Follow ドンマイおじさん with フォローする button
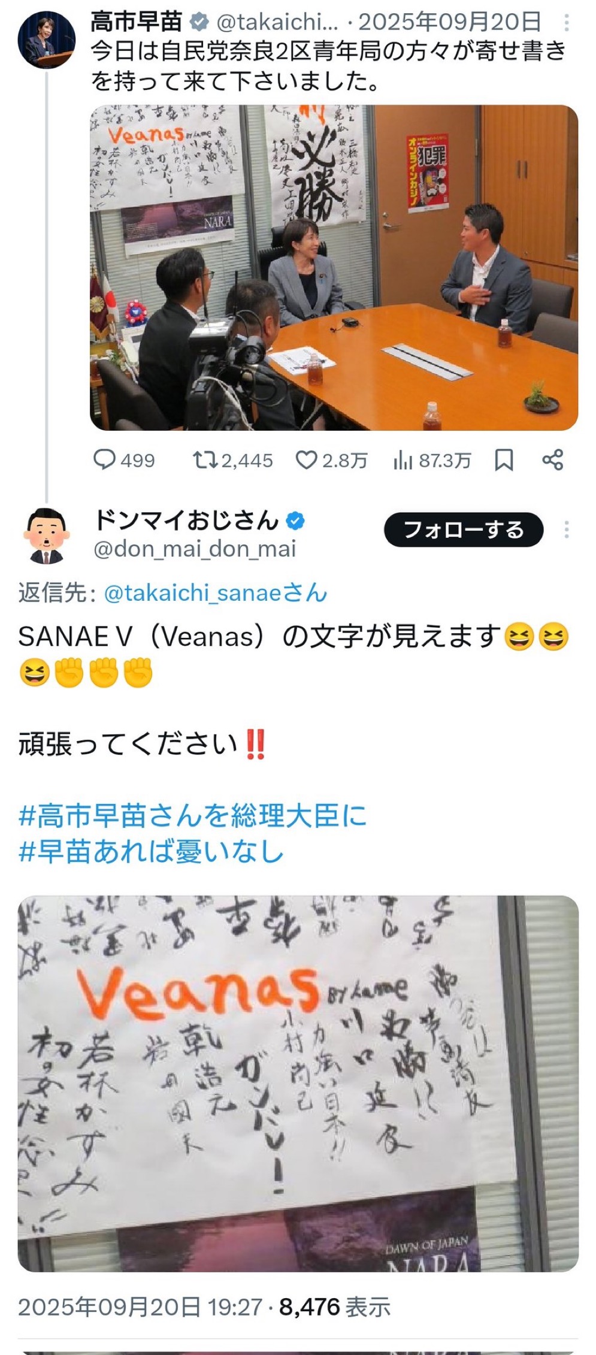This screenshot has height=1355, width=596. [x=464, y=530]
